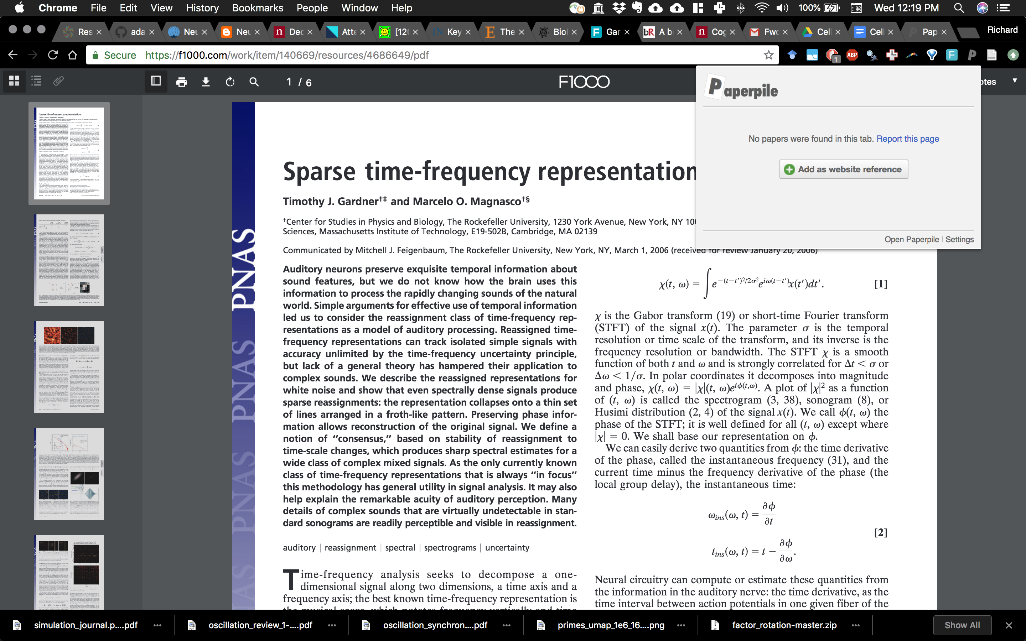Image resolution: width=1026 pixels, height=641 pixels.
Task: Switch to the outline list view
Action: [36, 81]
